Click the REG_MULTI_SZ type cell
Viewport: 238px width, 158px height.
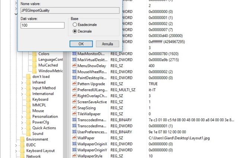(123, 90)
